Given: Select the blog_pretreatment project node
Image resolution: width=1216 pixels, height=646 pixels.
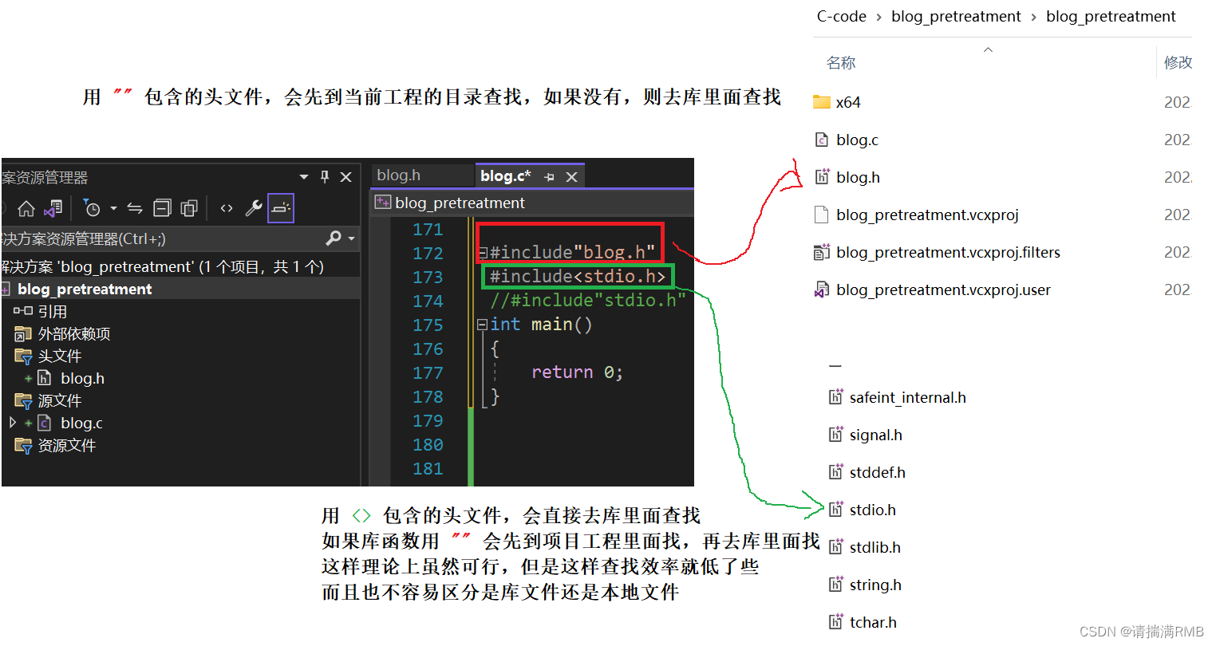Looking at the screenshot, I should (x=85, y=289).
